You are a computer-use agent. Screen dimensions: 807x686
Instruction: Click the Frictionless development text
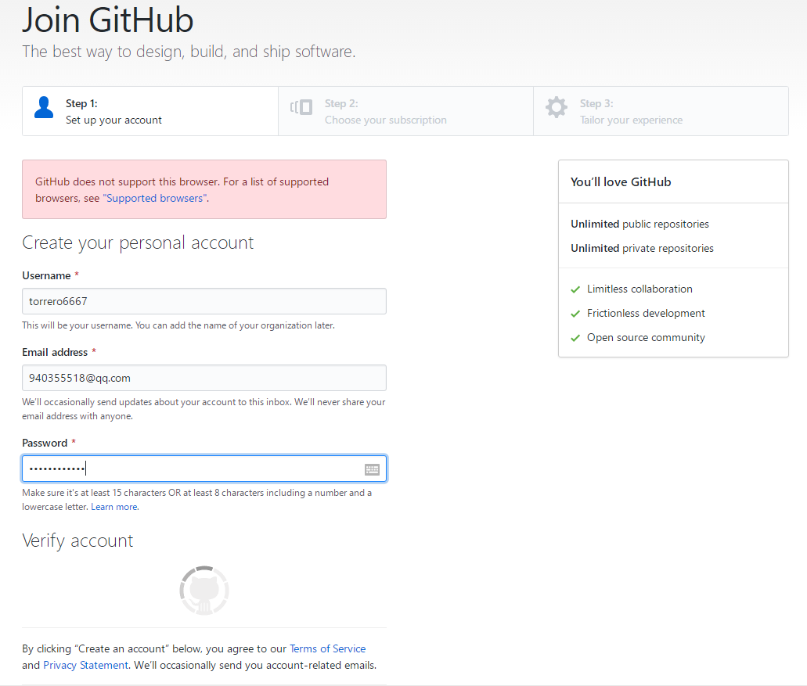pyautogui.click(x=646, y=313)
